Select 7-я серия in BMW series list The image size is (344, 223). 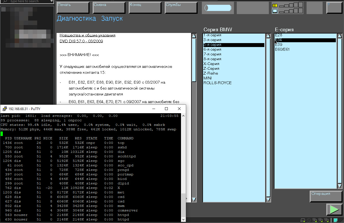coord(212,54)
